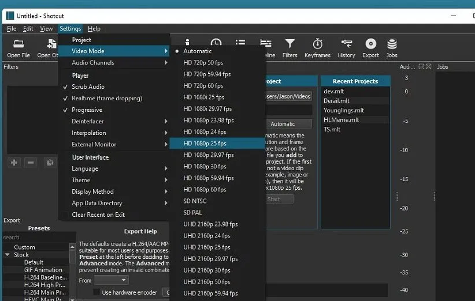
Task: Expand App Data Directory submenu
Action: pos(114,203)
